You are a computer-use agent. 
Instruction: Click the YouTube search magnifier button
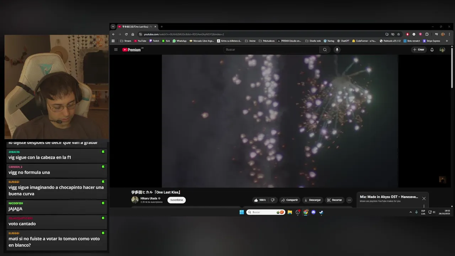pos(325,50)
